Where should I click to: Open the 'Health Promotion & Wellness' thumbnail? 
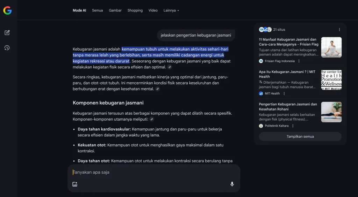coord(331,80)
